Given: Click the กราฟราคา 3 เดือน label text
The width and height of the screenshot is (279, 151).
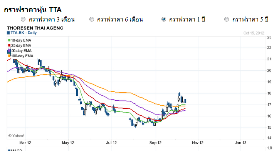Looking at the screenshot, I should pos(52,19).
